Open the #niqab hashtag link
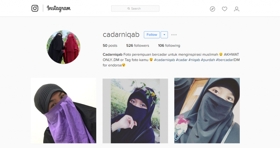This screenshot has height=148, width=280. (194, 60)
